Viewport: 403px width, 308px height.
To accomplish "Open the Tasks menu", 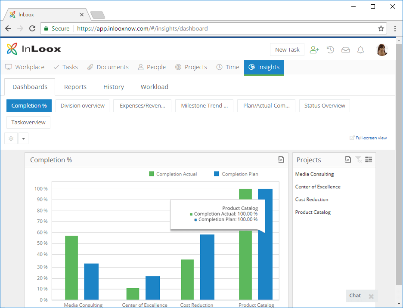I will click(65, 67).
